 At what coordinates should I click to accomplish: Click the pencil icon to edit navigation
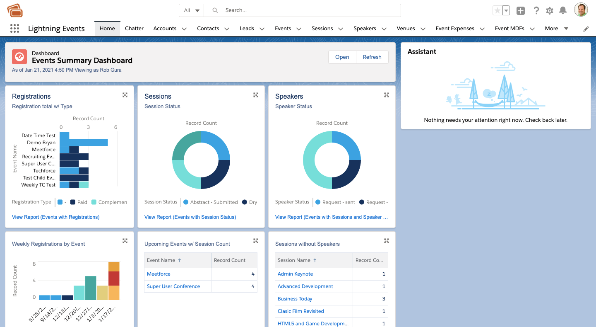click(585, 29)
